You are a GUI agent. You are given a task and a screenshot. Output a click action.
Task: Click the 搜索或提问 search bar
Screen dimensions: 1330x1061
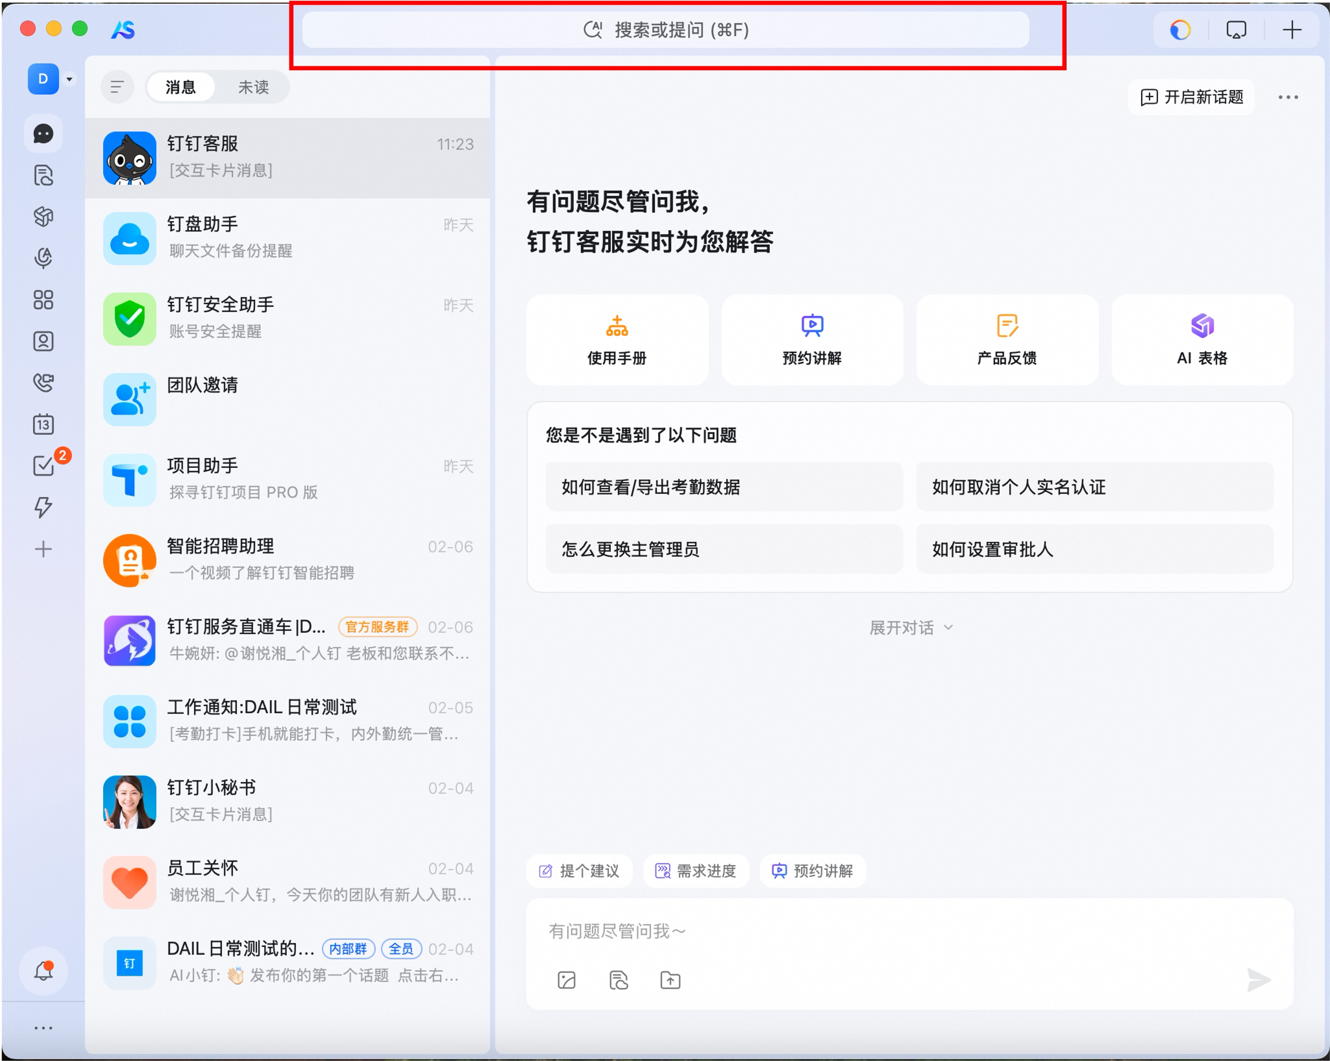click(664, 30)
